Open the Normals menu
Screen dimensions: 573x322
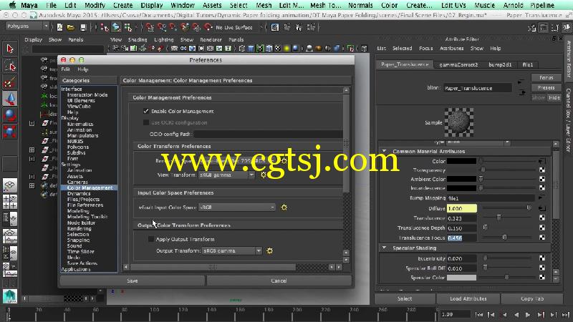coord(360,5)
